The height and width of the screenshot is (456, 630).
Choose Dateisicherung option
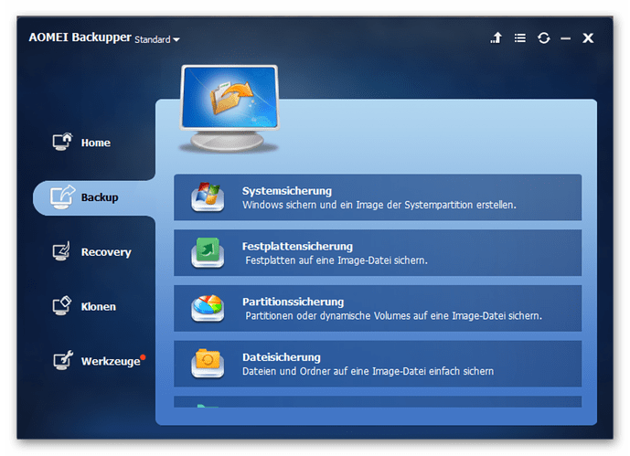click(x=378, y=364)
